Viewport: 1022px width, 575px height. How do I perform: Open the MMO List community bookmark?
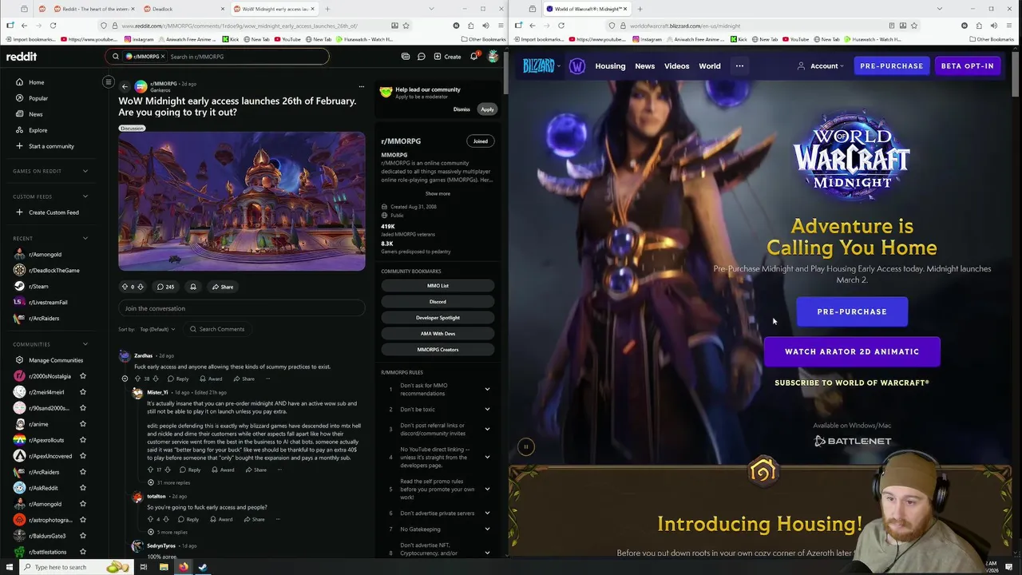[438, 286]
